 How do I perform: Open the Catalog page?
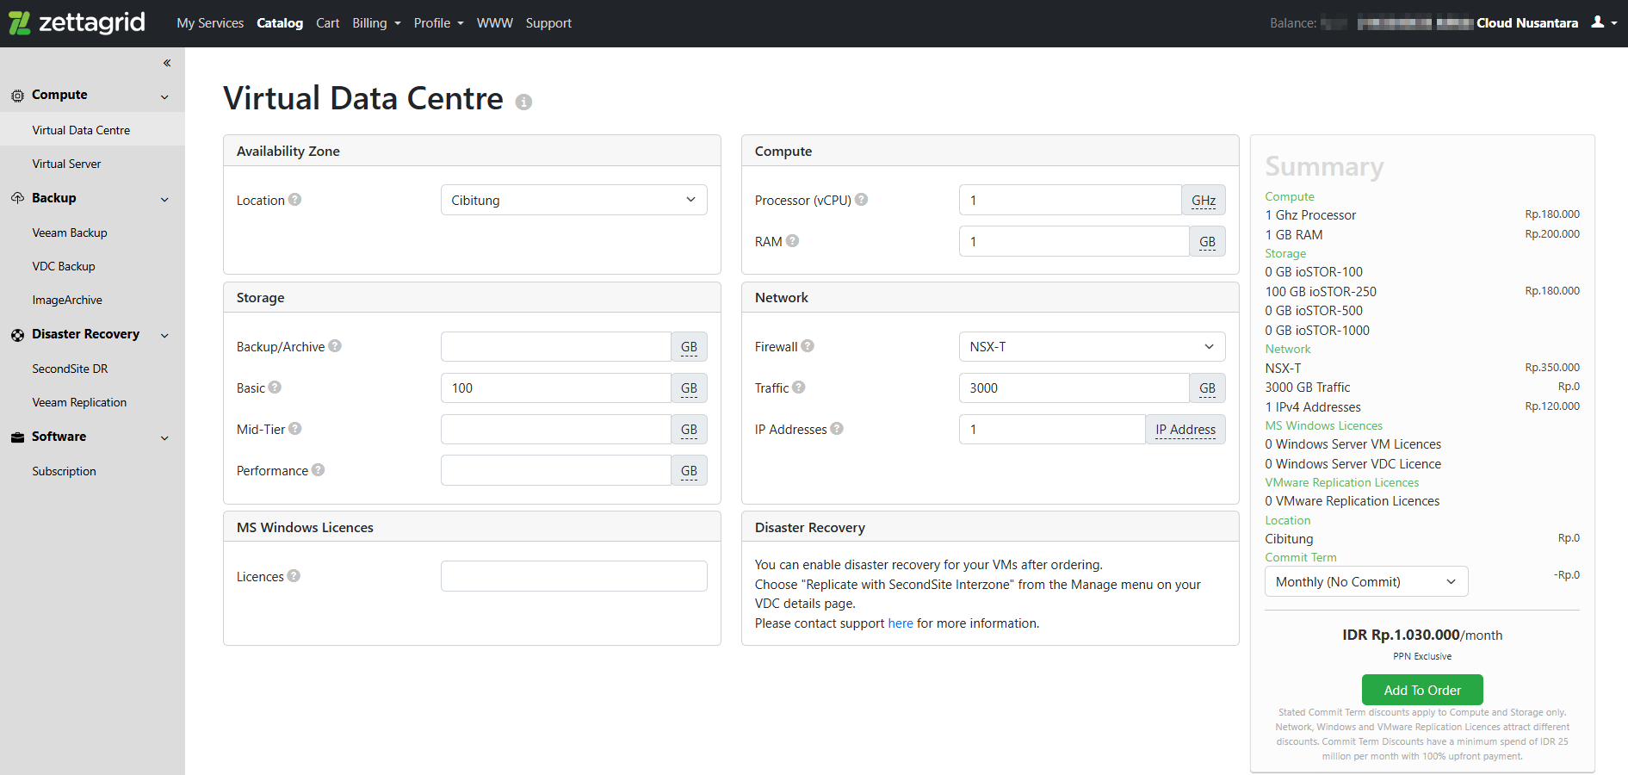tap(280, 23)
